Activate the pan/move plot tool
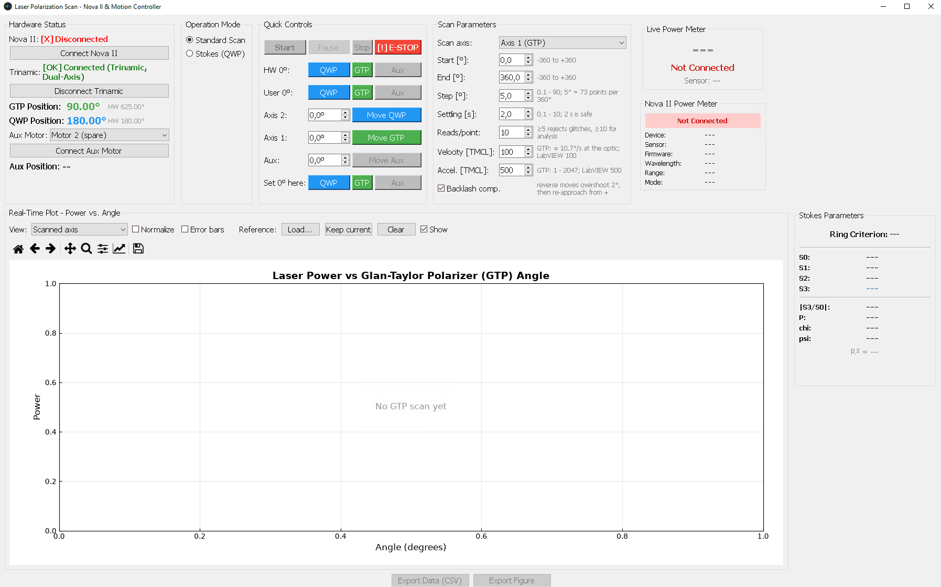 70,249
